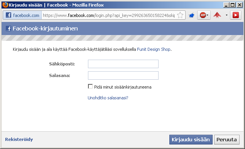Expand the dropdown arrow beside red paper-plane icon
Viewport: 245px width, 149px height.
click(x=226, y=15)
